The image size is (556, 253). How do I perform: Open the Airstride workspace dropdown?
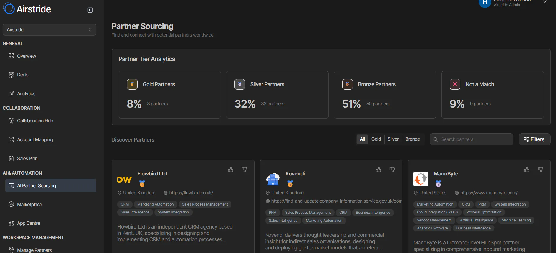pos(49,29)
